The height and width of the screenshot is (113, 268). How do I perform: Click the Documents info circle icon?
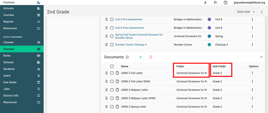coord(127,57)
